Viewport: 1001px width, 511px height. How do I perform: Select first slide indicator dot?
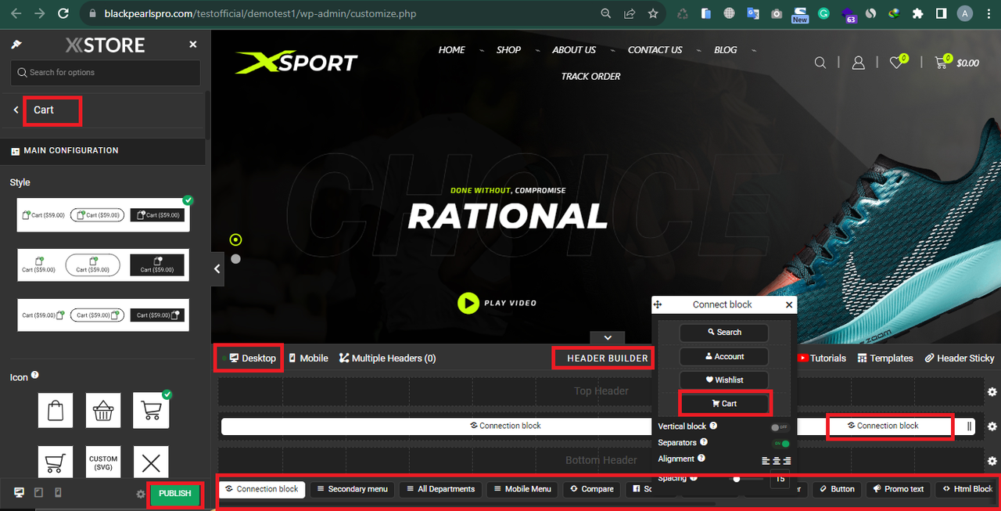pyautogui.click(x=236, y=239)
